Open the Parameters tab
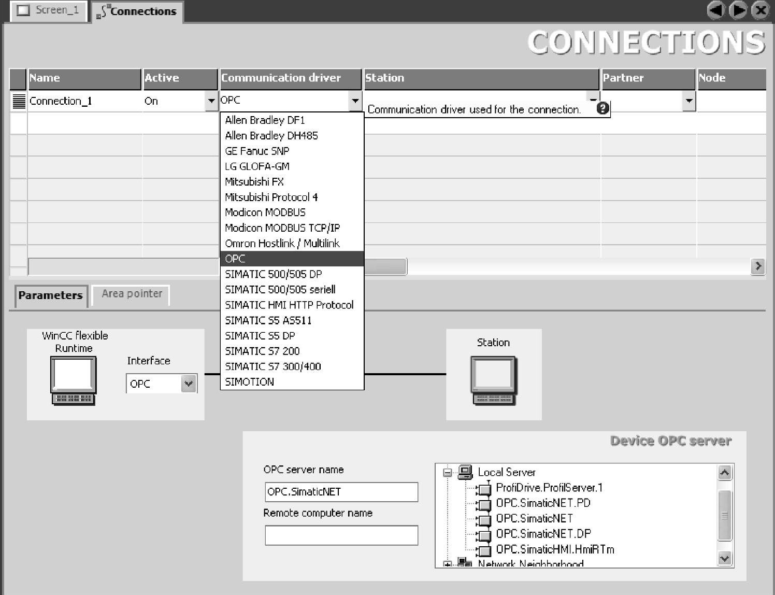 click(51, 295)
